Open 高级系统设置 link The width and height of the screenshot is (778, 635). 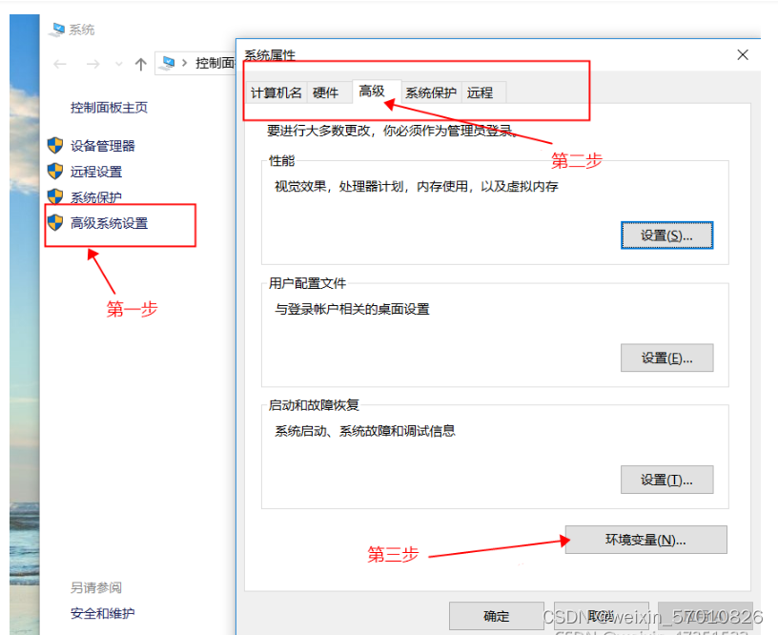click(109, 223)
